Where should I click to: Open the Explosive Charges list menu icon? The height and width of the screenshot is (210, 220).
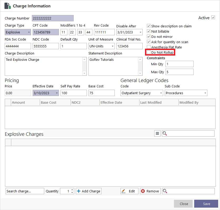point(157,133)
